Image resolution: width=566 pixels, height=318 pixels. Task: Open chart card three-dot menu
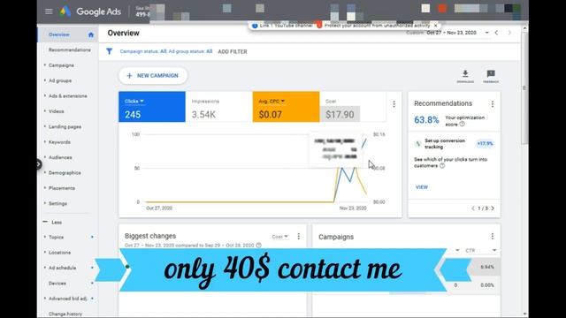394,104
